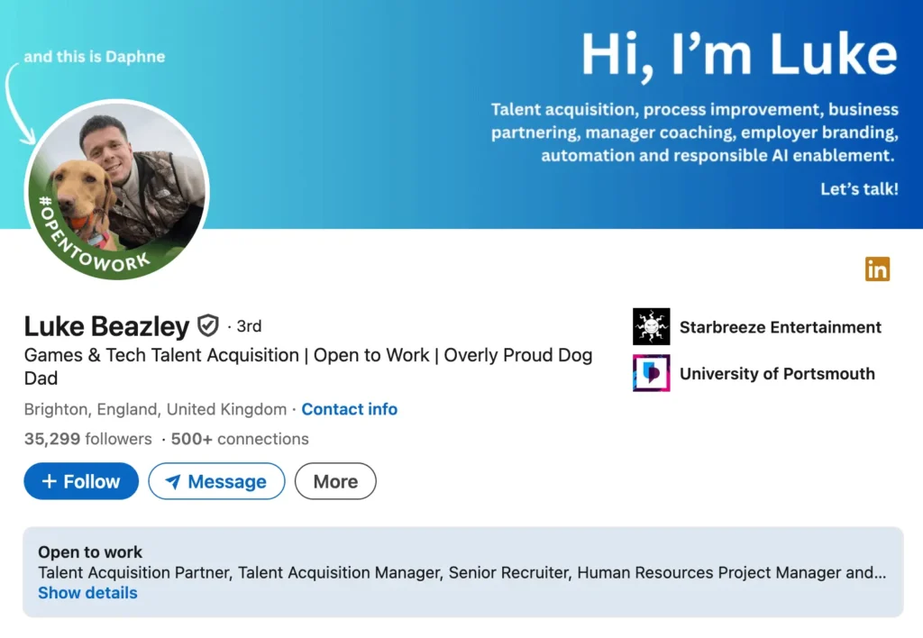Open the Starbreeze Entertainment logo icon
Image resolution: width=923 pixels, height=638 pixels.
[651, 327]
